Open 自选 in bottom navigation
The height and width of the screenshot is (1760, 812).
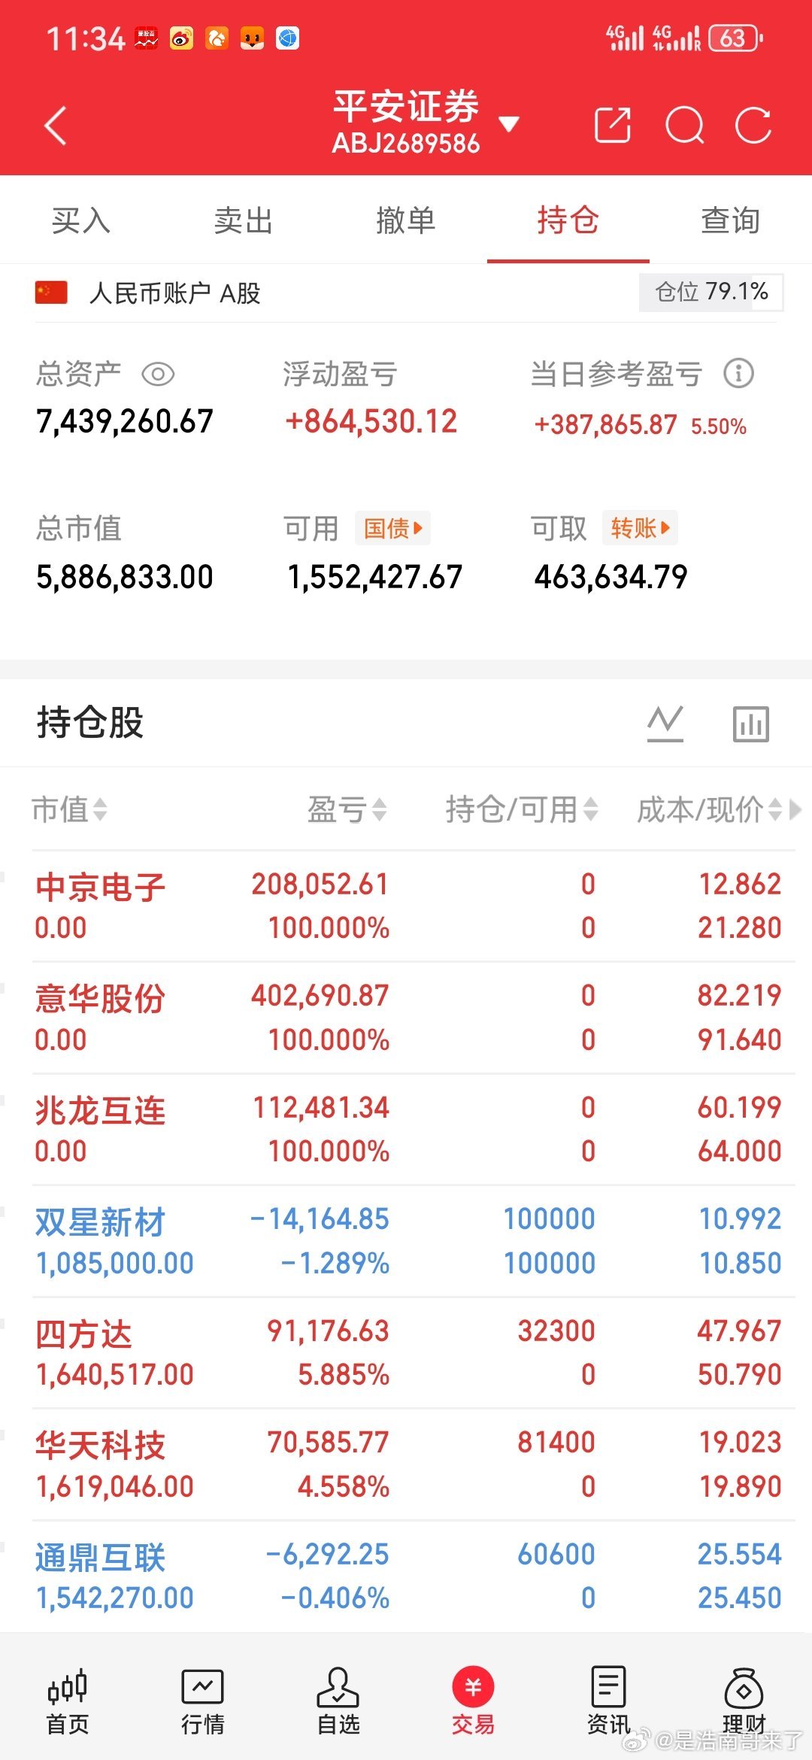pyautogui.click(x=338, y=1702)
